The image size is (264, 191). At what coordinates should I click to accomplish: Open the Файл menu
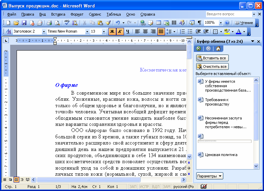tap(12, 14)
